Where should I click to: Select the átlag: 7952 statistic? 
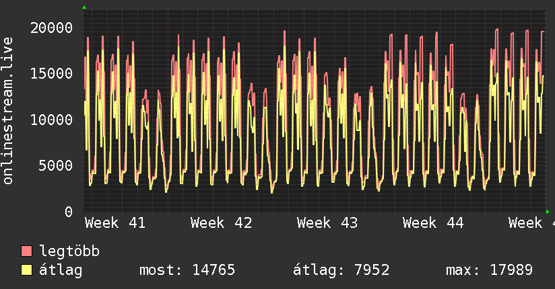(341, 270)
